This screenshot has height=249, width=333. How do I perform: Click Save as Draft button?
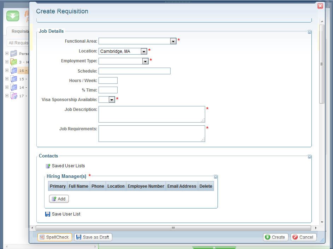(x=93, y=237)
